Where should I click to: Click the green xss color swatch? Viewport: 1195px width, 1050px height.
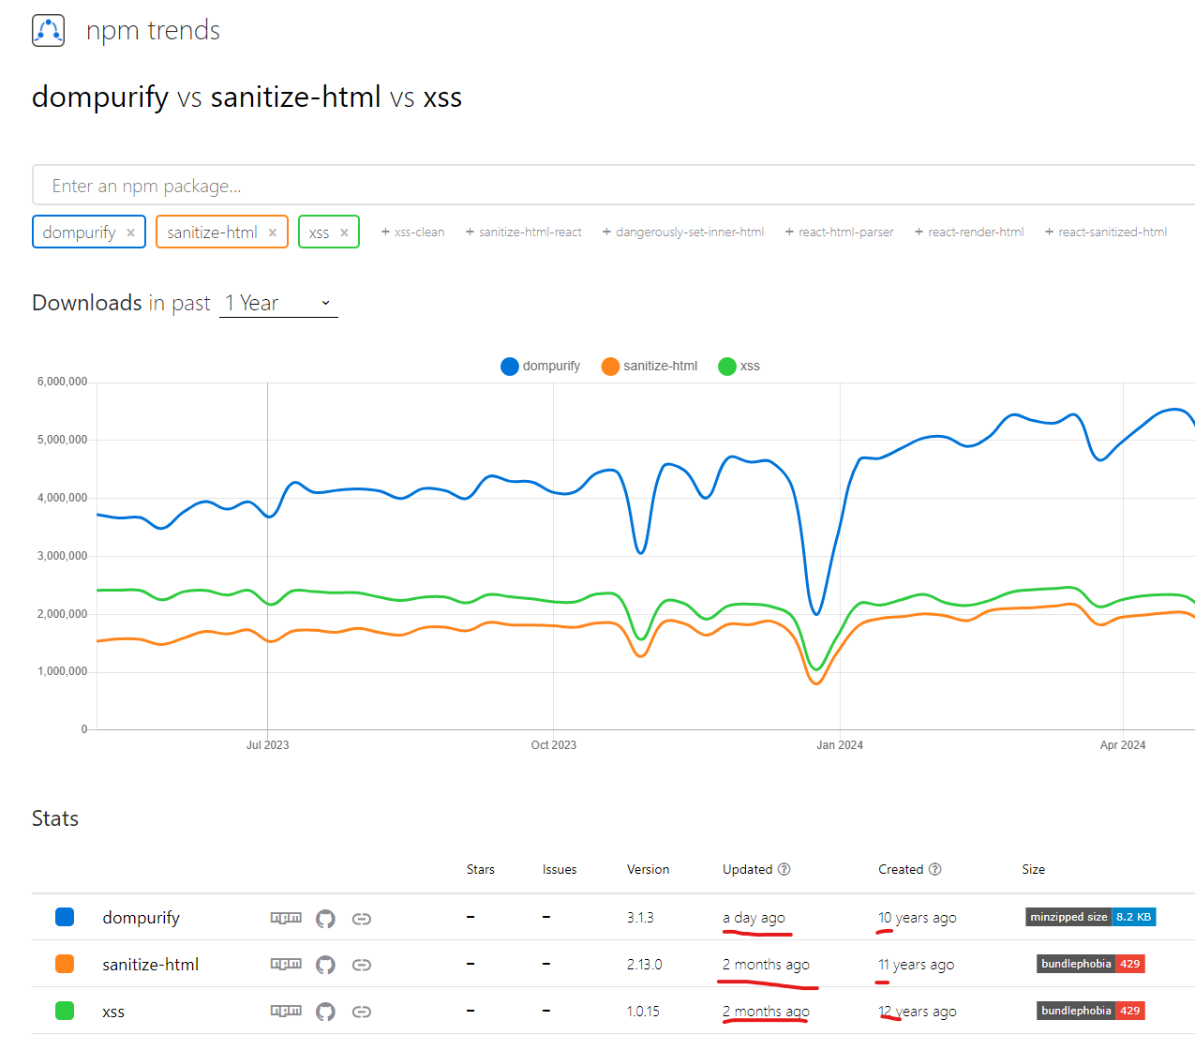click(65, 1011)
